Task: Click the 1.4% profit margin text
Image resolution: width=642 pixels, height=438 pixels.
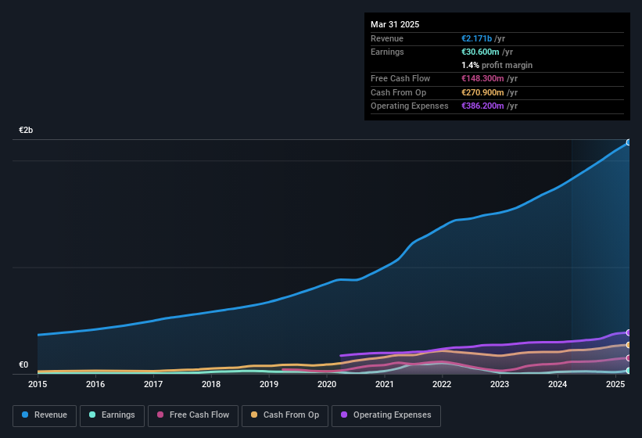Action: point(497,65)
